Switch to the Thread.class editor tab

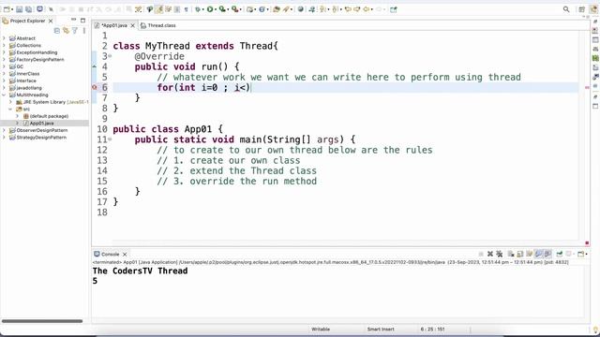[158, 25]
